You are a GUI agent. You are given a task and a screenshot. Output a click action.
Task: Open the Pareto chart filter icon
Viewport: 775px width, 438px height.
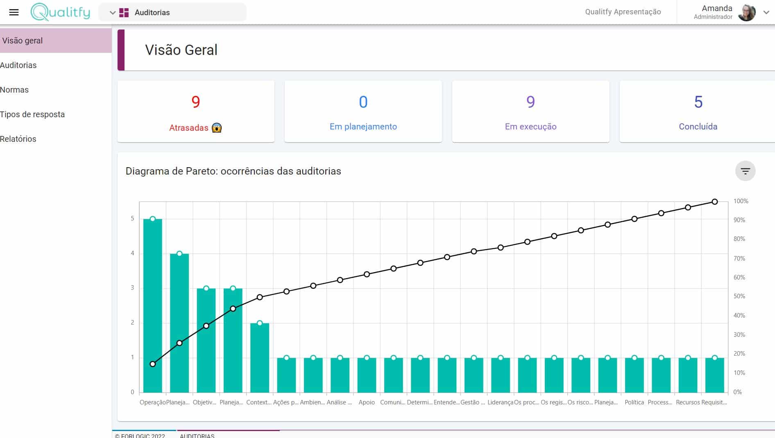point(745,171)
